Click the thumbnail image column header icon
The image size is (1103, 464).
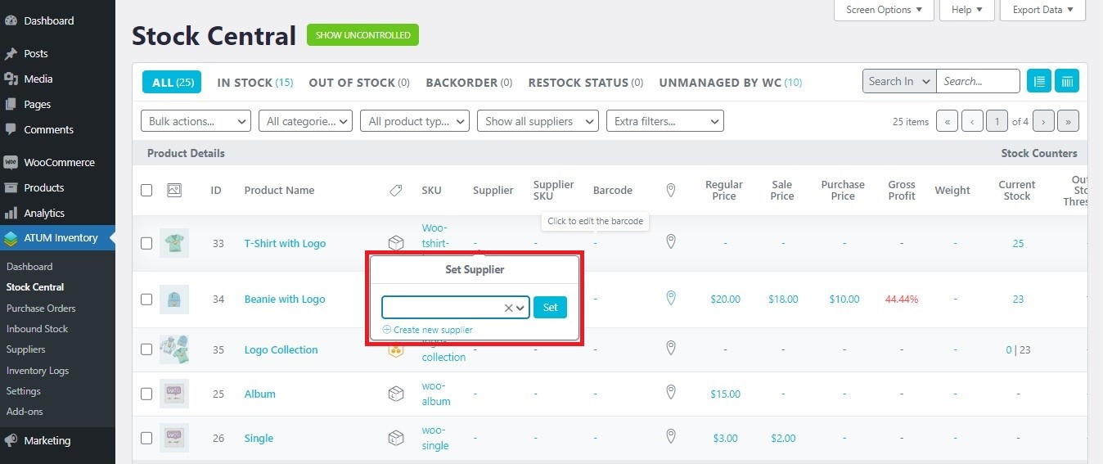click(173, 190)
